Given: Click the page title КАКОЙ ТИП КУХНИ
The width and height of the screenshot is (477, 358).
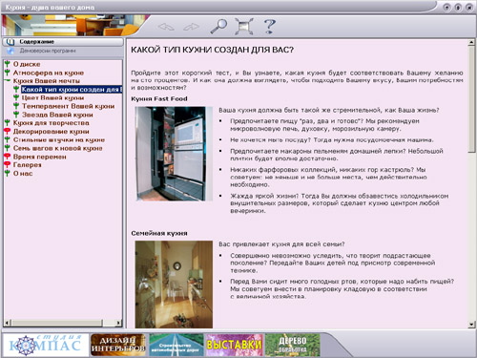Looking at the screenshot, I should click(212, 50).
